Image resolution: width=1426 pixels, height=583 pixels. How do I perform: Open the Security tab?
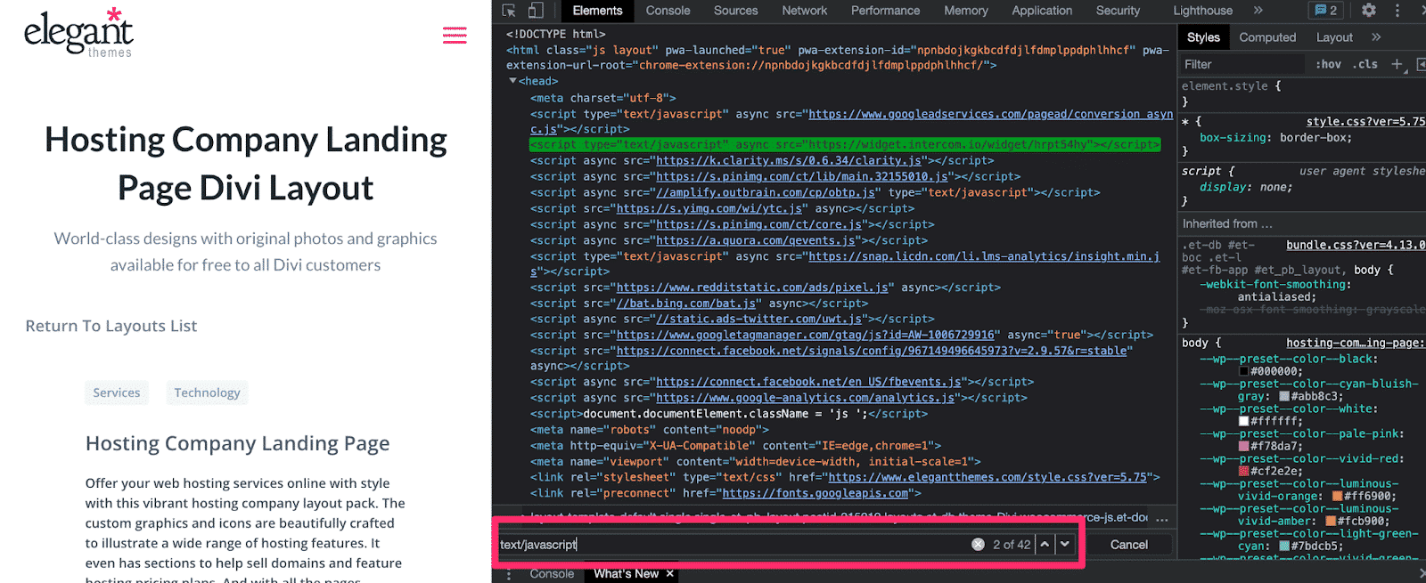[1118, 11]
